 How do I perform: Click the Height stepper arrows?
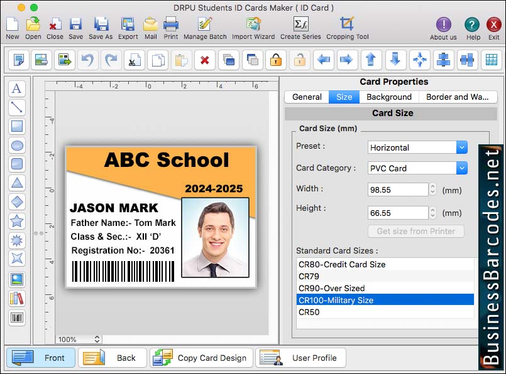click(x=432, y=213)
